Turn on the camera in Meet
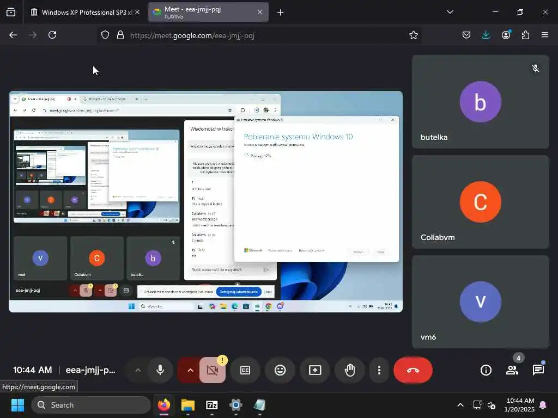The width and height of the screenshot is (558, 418). click(x=213, y=370)
